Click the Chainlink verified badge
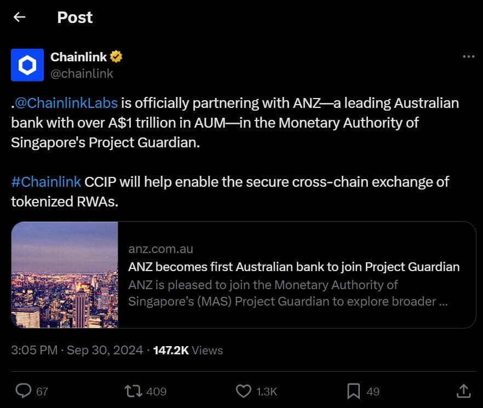The image size is (483, 408). click(x=117, y=56)
